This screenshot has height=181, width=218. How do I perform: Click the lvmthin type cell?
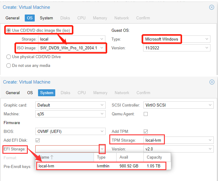103,166
